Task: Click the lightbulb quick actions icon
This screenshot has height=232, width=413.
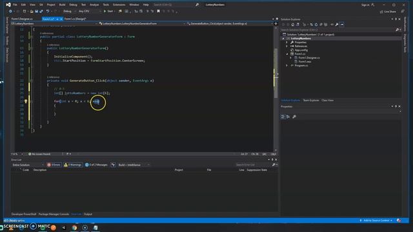Action: [x=26, y=101]
